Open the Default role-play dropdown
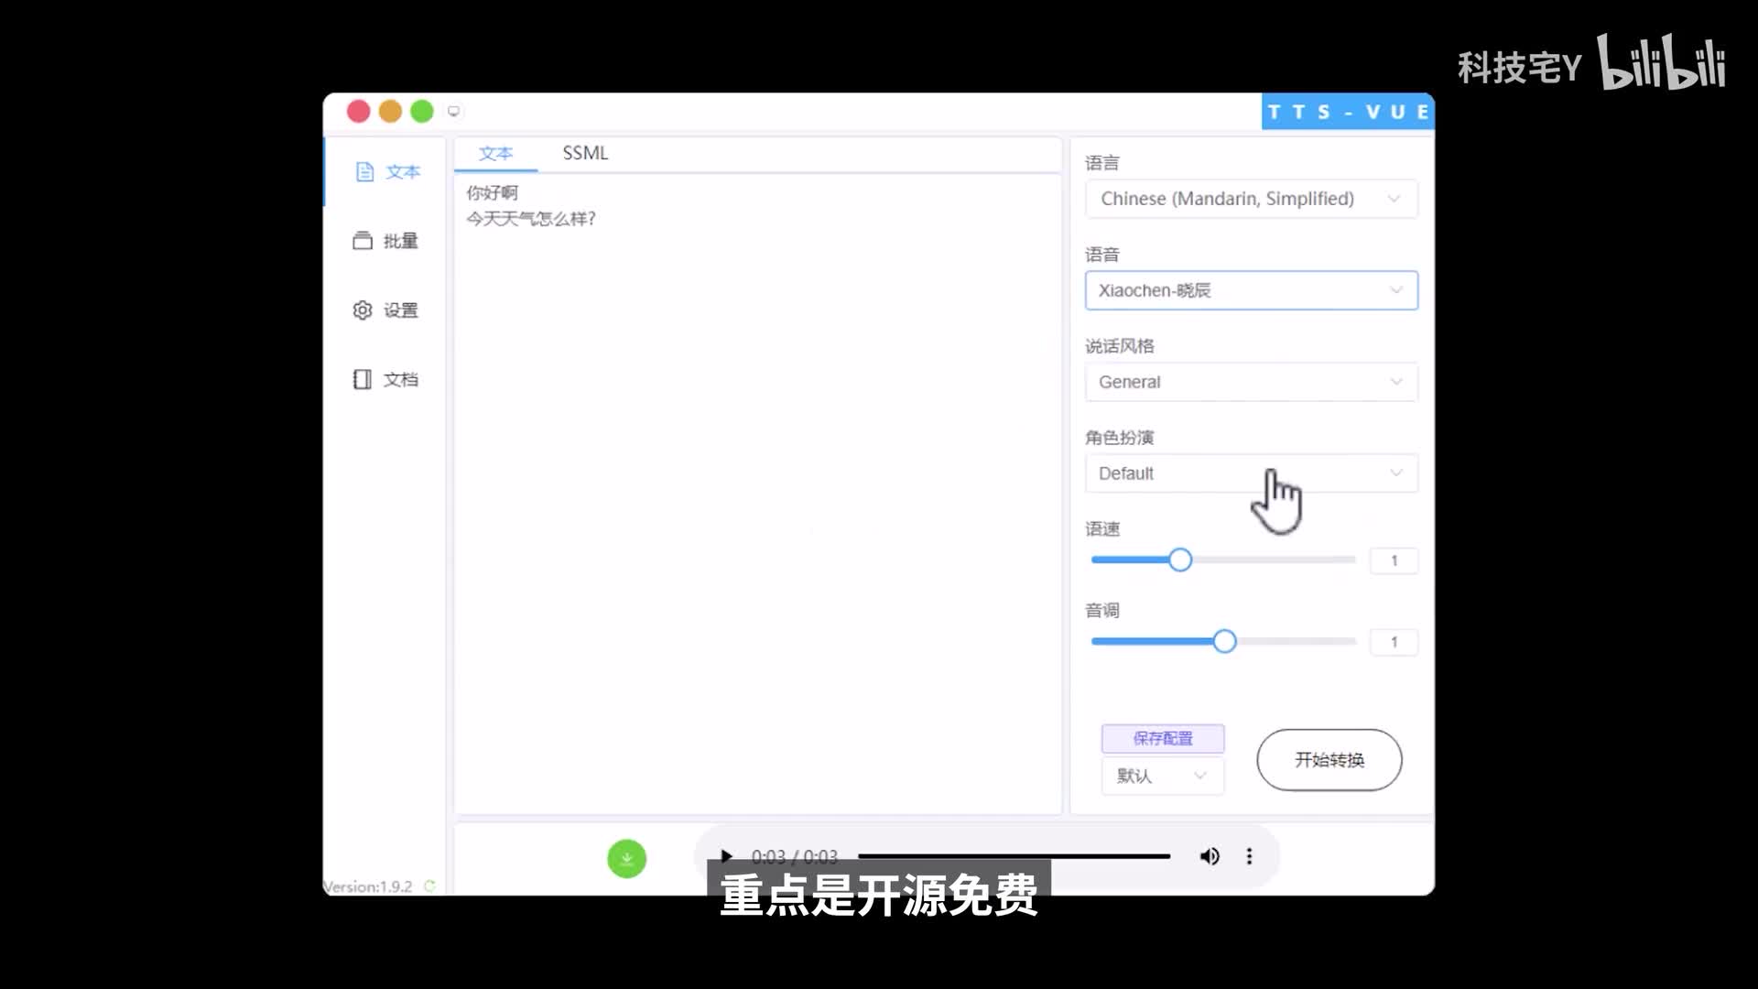The height and width of the screenshot is (989, 1758). point(1251,473)
